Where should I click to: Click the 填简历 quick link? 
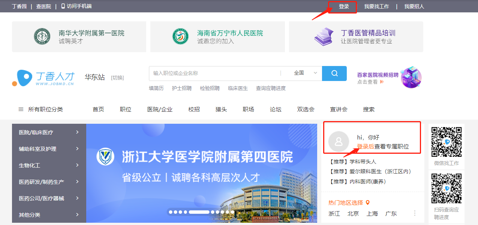156,88
